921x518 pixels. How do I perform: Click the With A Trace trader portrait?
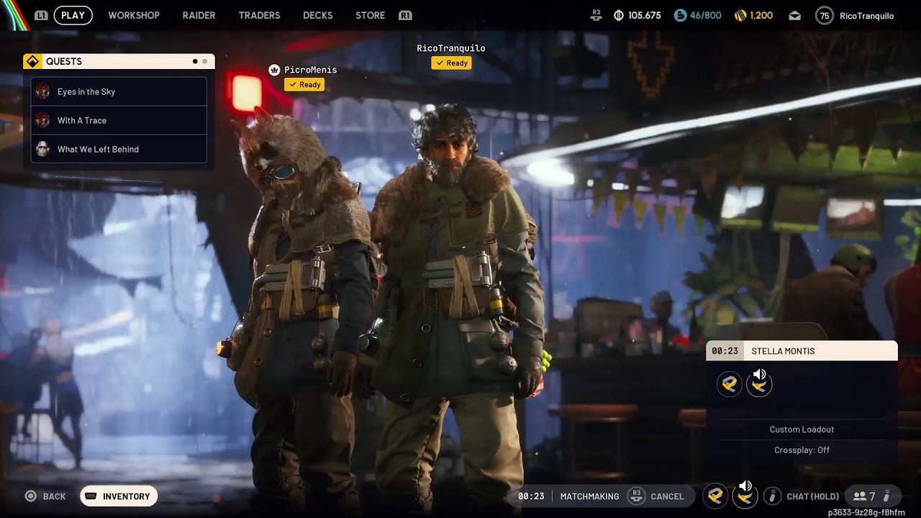point(42,120)
